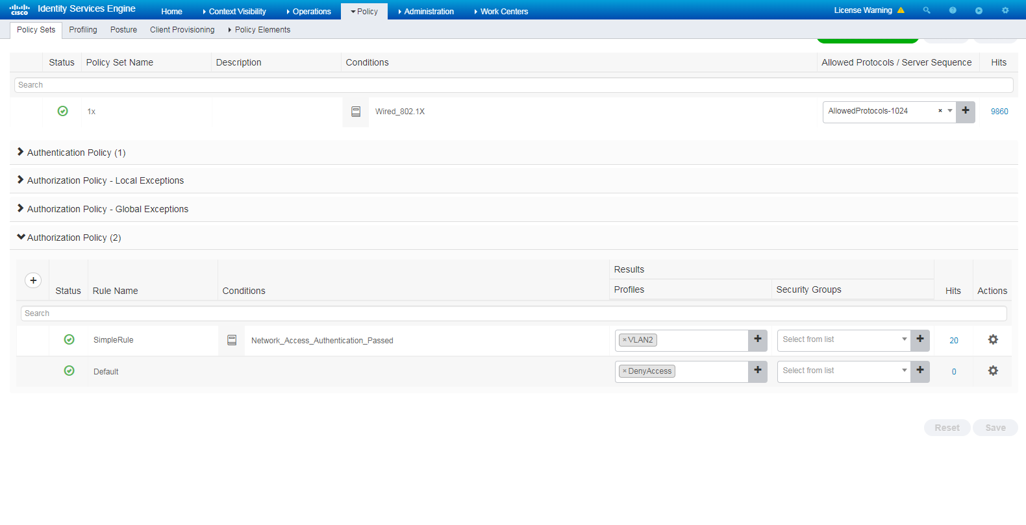The height and width of the screenshot is (525, 1026).
Task: Remove the DenyAccess profile tag
Action: tap(625, 371)
